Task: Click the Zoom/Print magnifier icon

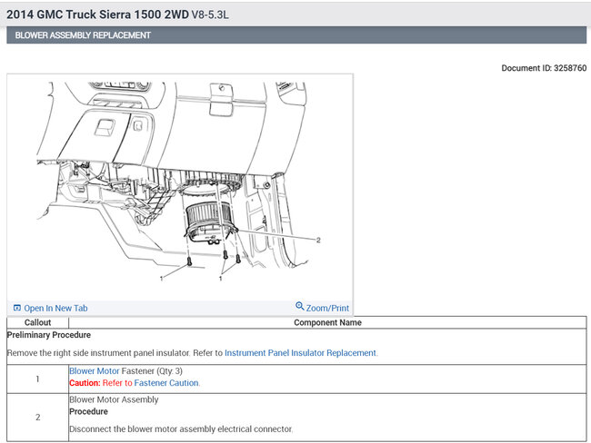Action: pyautogui.click(x=300, y=306)
